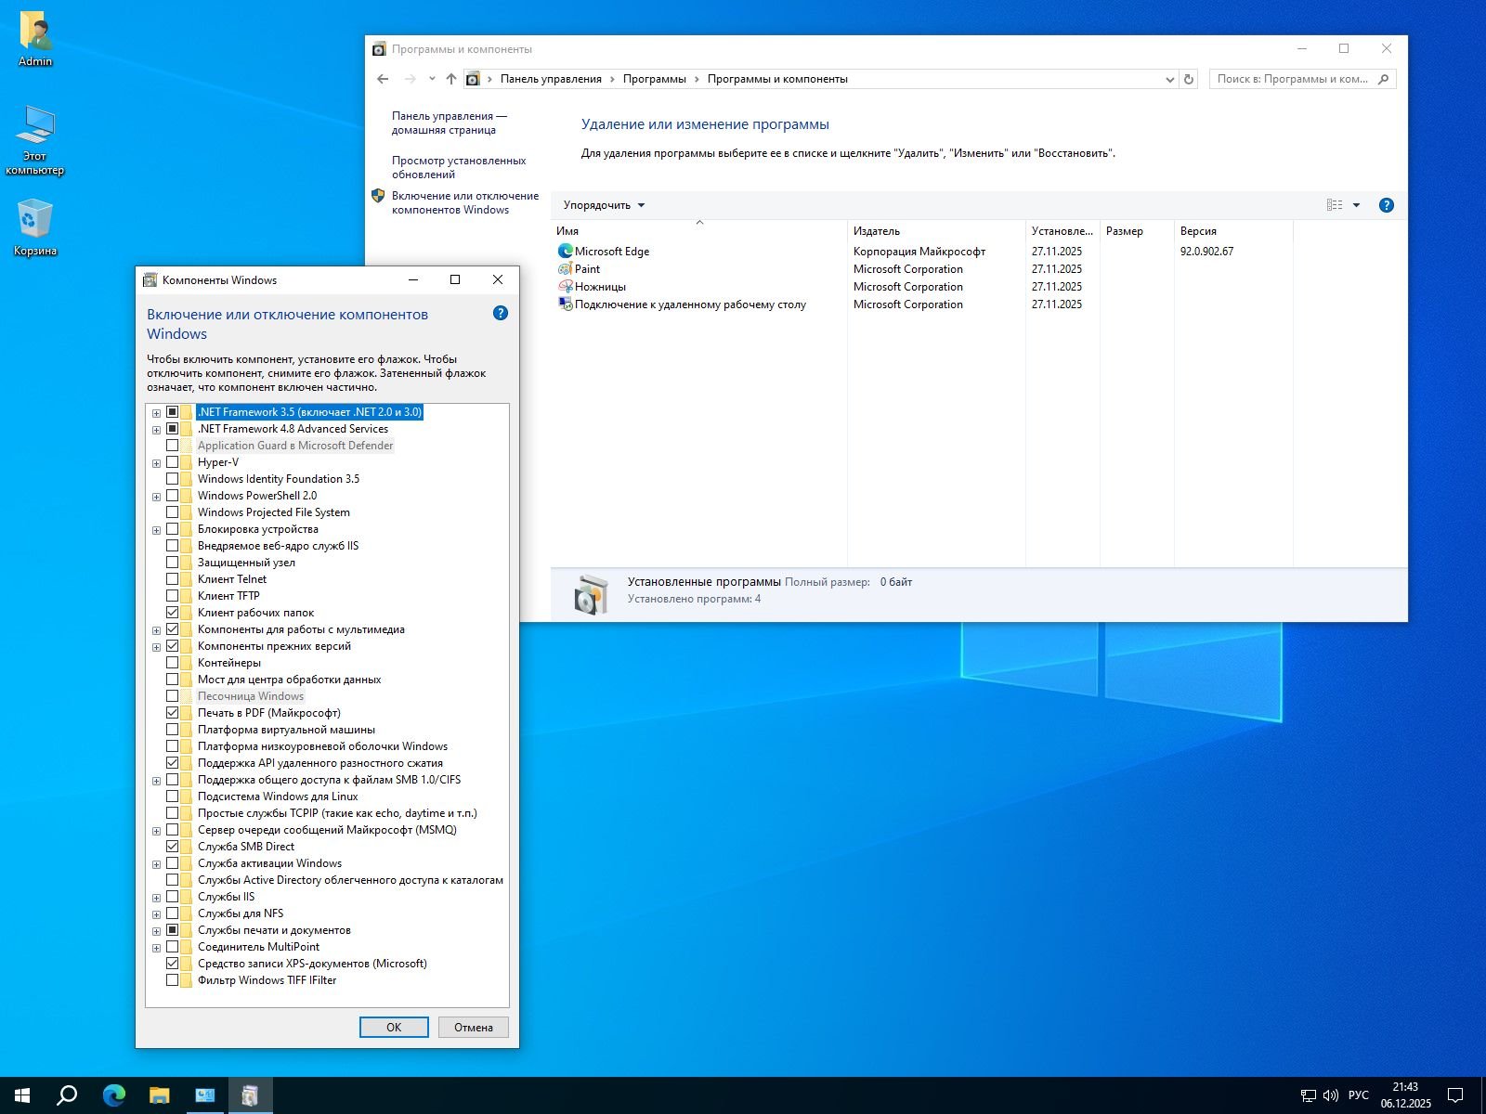Click the up-folder arrow in navigation bar
Image resolution: width=1486 pixels, height=1114 pixels.
point(451,79)
